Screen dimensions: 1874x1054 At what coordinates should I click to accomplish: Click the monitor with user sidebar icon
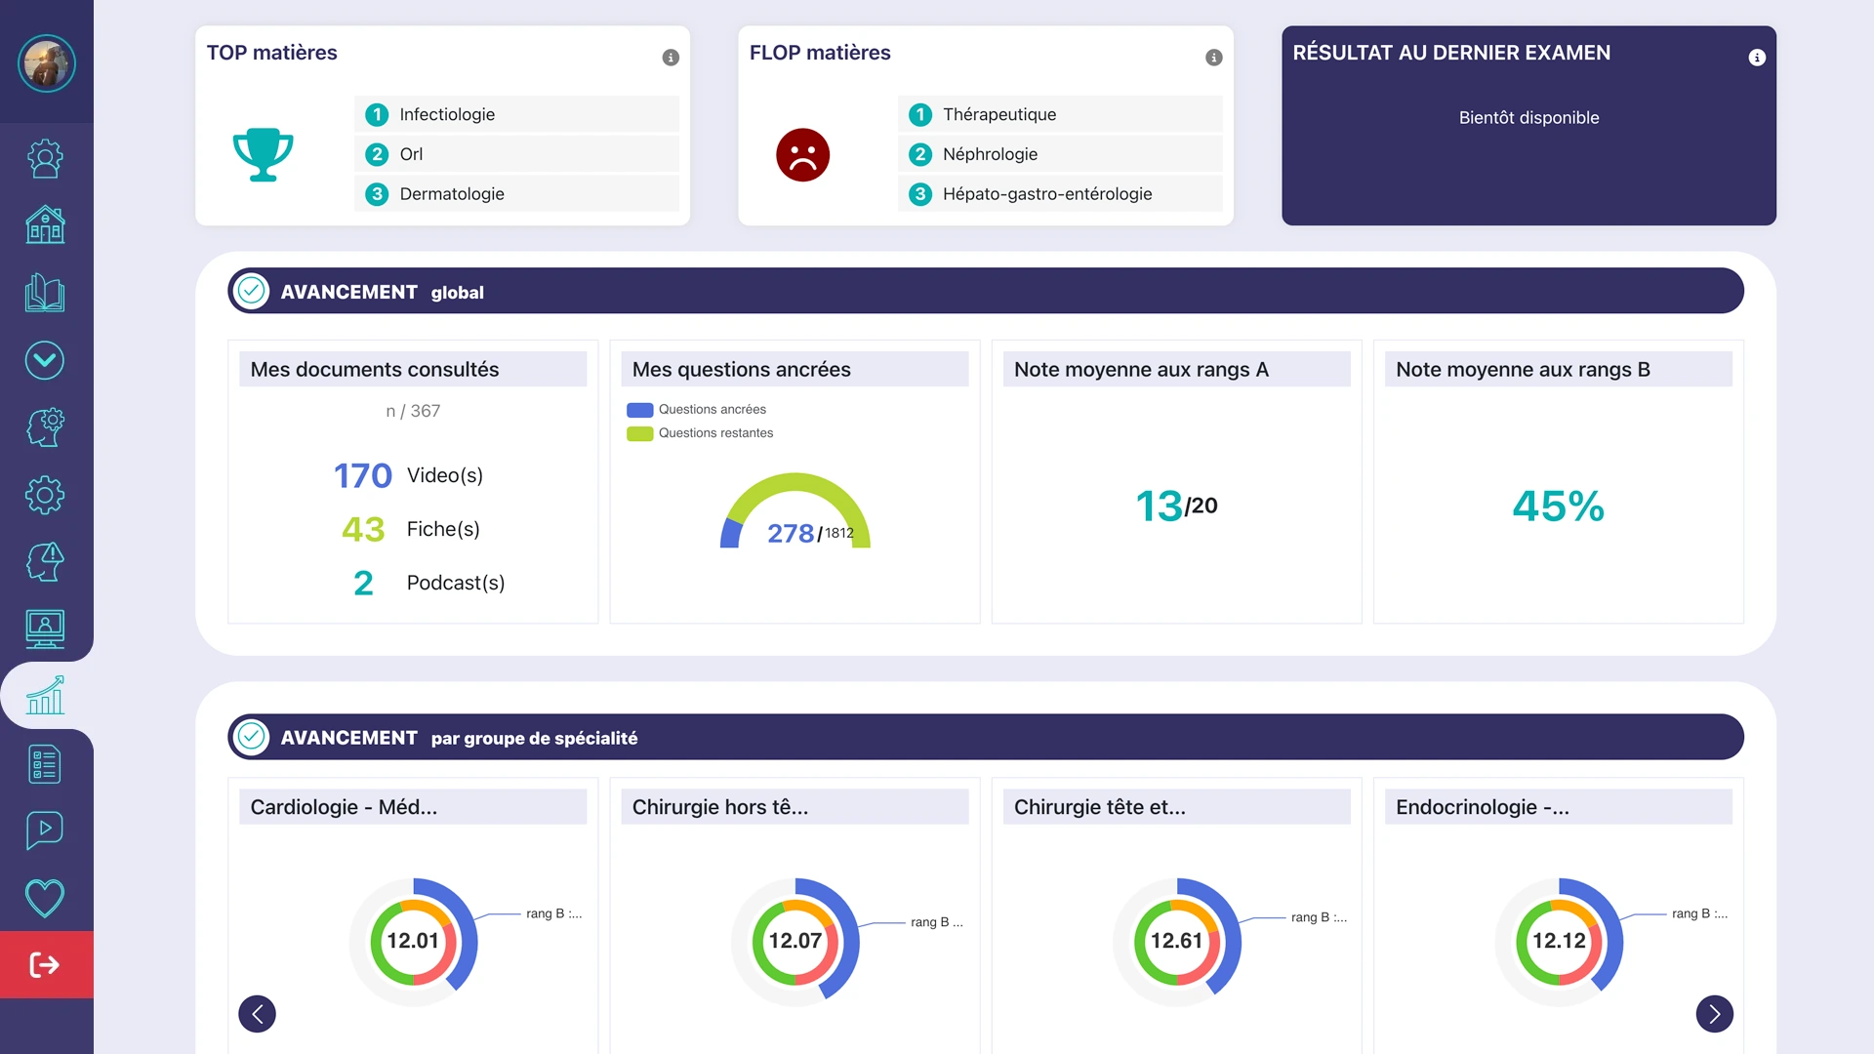pyautogui.click(x=45, y=629)
